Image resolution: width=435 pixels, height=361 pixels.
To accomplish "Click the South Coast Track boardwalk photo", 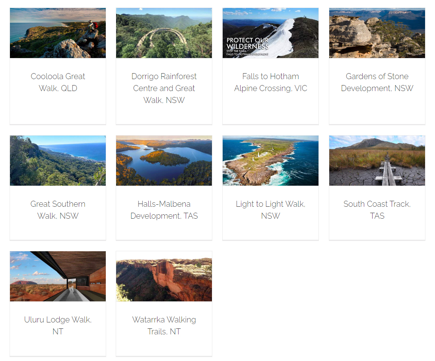I will tap(377, 160).
